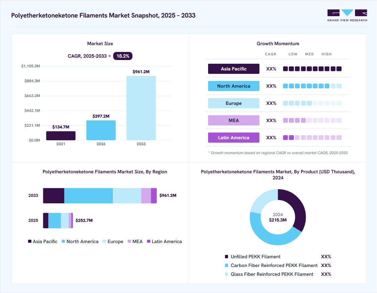Click the $442.1M axis label
377x293 pixels.
pos(32,111)
